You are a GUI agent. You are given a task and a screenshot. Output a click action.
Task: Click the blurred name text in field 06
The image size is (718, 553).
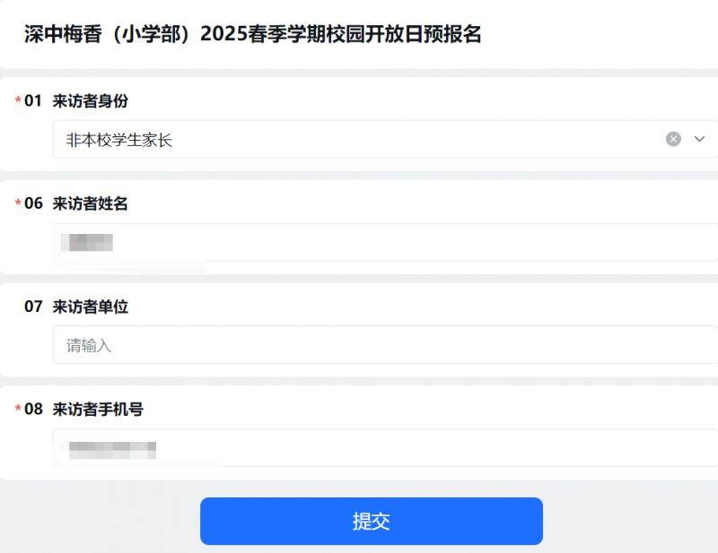tap(87, 242)
